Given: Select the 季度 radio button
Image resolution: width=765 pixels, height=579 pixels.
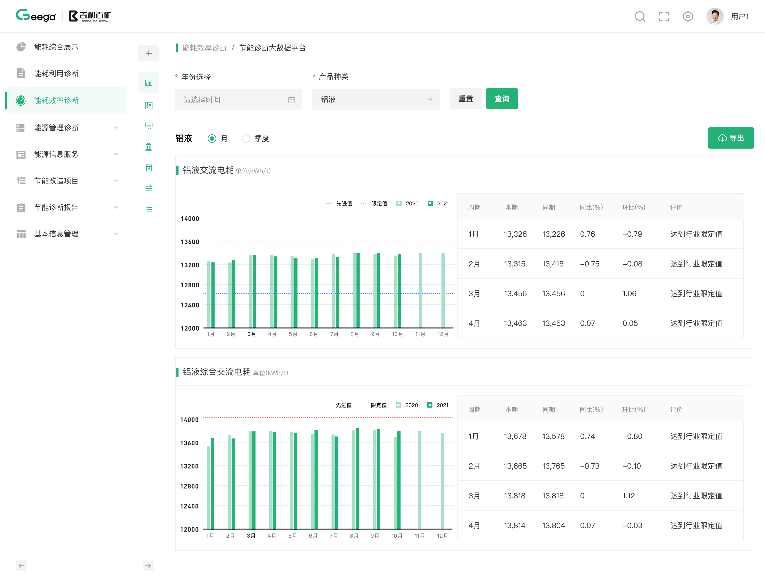Looking at the screenshot, I should point(246,139).
